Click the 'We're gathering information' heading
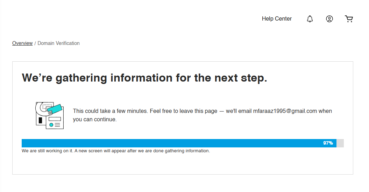Viewport: 369px width, 192px height. pyautogui.click(x=144, y=78)
